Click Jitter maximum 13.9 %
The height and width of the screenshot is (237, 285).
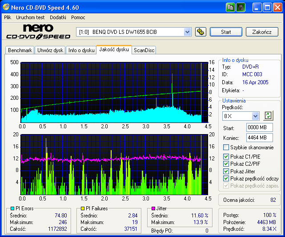201,222
